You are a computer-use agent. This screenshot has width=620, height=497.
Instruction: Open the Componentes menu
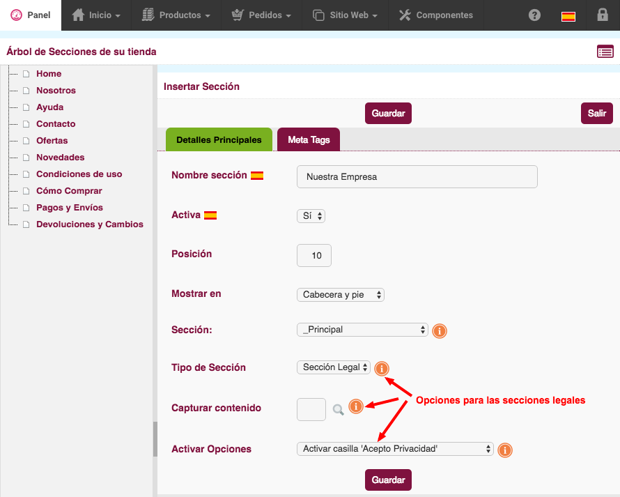[436, 15]
